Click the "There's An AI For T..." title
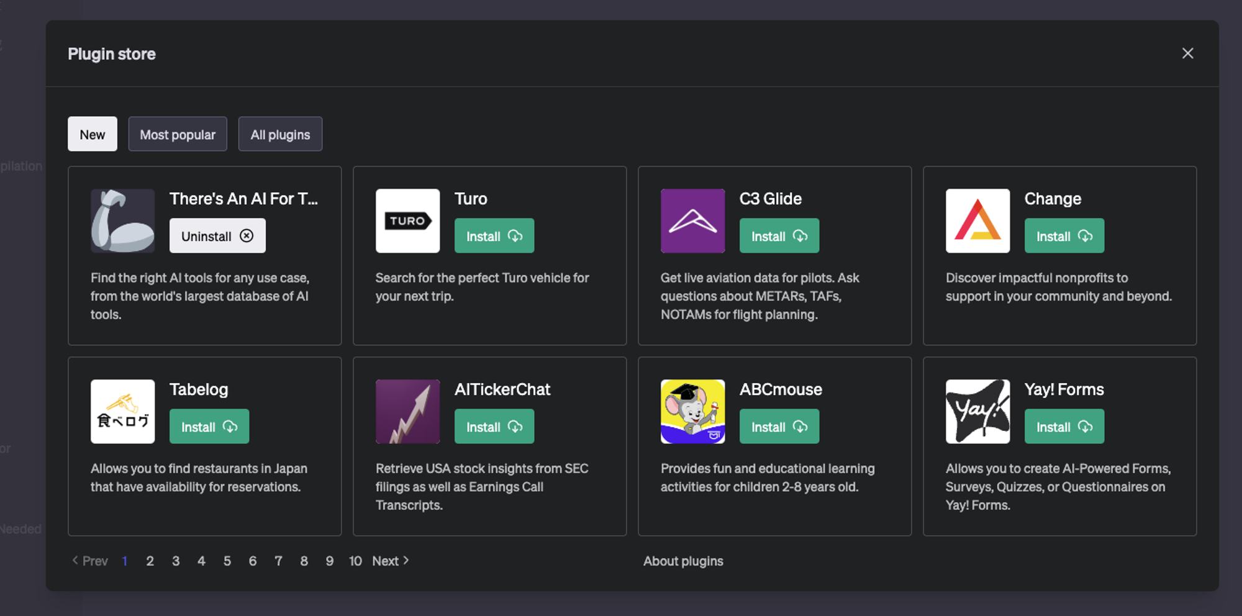The height and width of the screenshot is (616, 1242). pos(243,199)
